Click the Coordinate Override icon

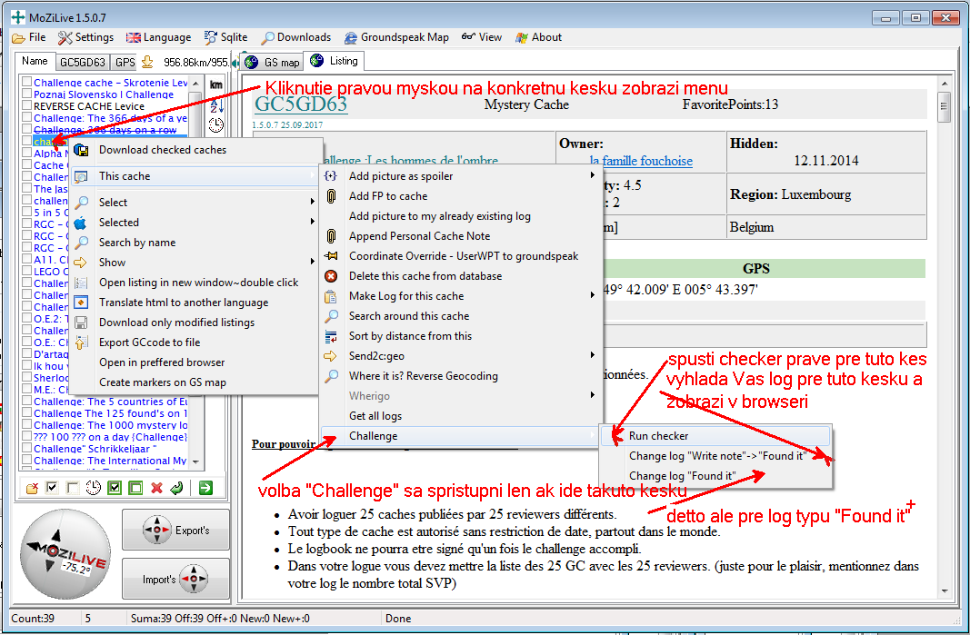tap(331, 256)
